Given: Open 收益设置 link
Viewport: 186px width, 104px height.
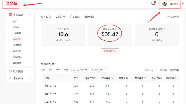Looking at the screenshot, I should [174, 17].
